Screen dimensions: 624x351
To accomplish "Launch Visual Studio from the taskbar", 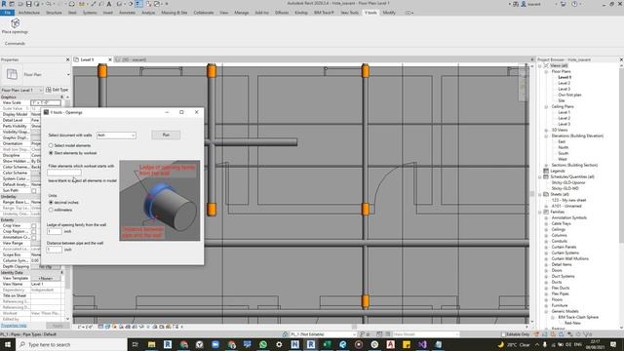I will pyautogui.click(x=422, y=344).
